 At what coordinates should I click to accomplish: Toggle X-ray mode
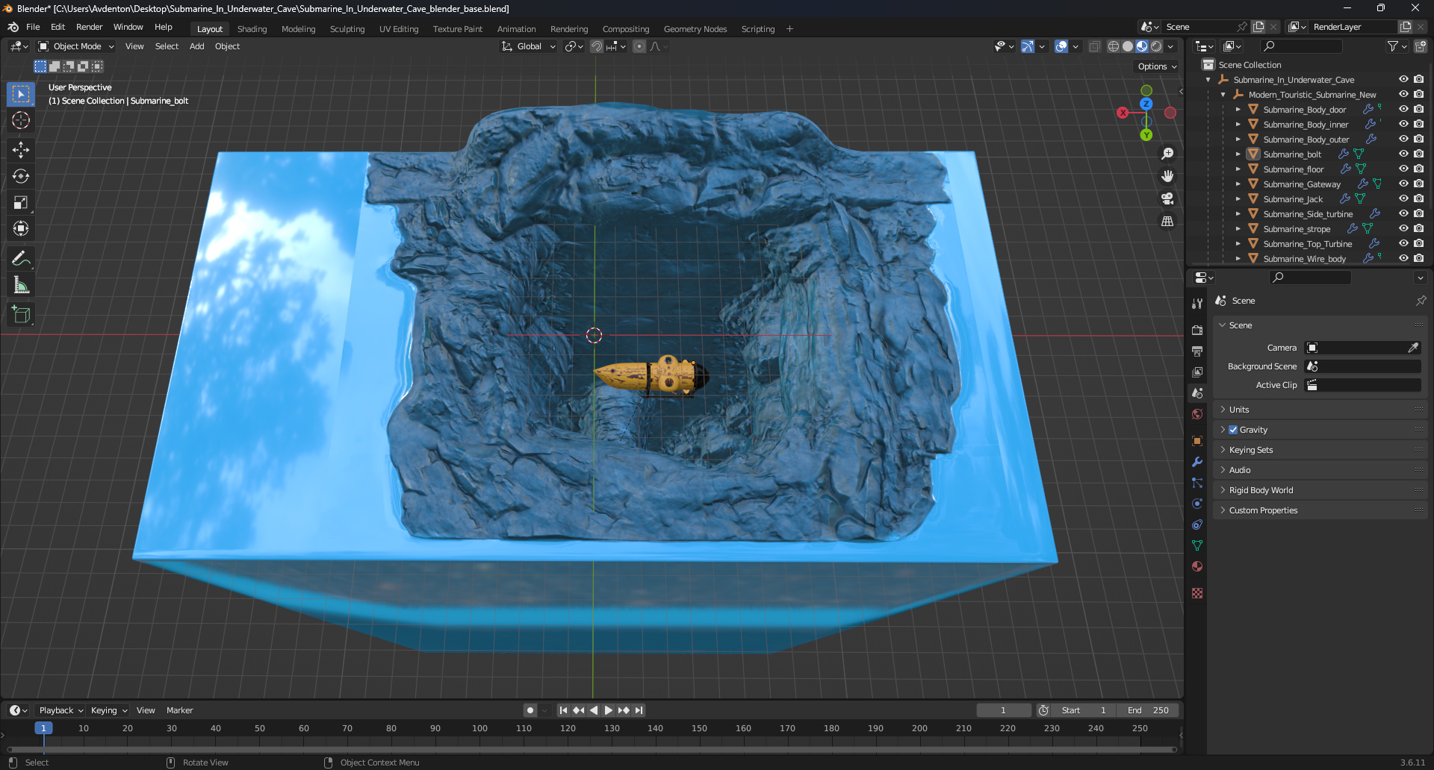pos(1094,46)
